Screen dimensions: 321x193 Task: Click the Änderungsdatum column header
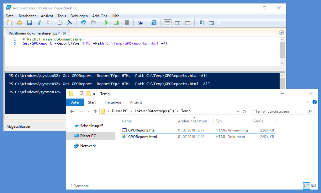[x=192, y=121]
